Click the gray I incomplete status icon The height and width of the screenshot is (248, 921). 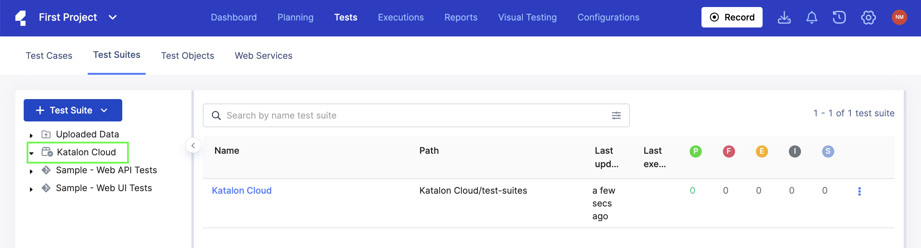pos(795,151)
